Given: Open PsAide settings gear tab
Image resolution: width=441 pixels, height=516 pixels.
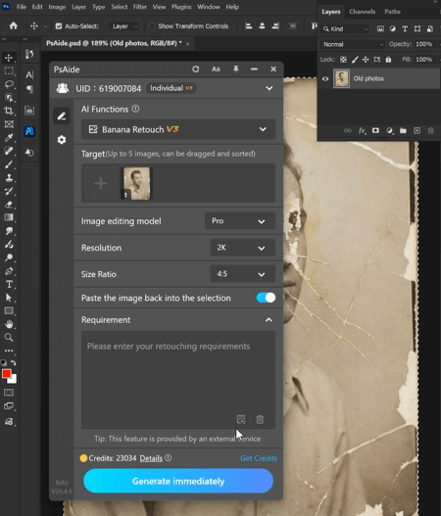Looking at the screenshot, I should pyautogui.click(x=62, y=140).
